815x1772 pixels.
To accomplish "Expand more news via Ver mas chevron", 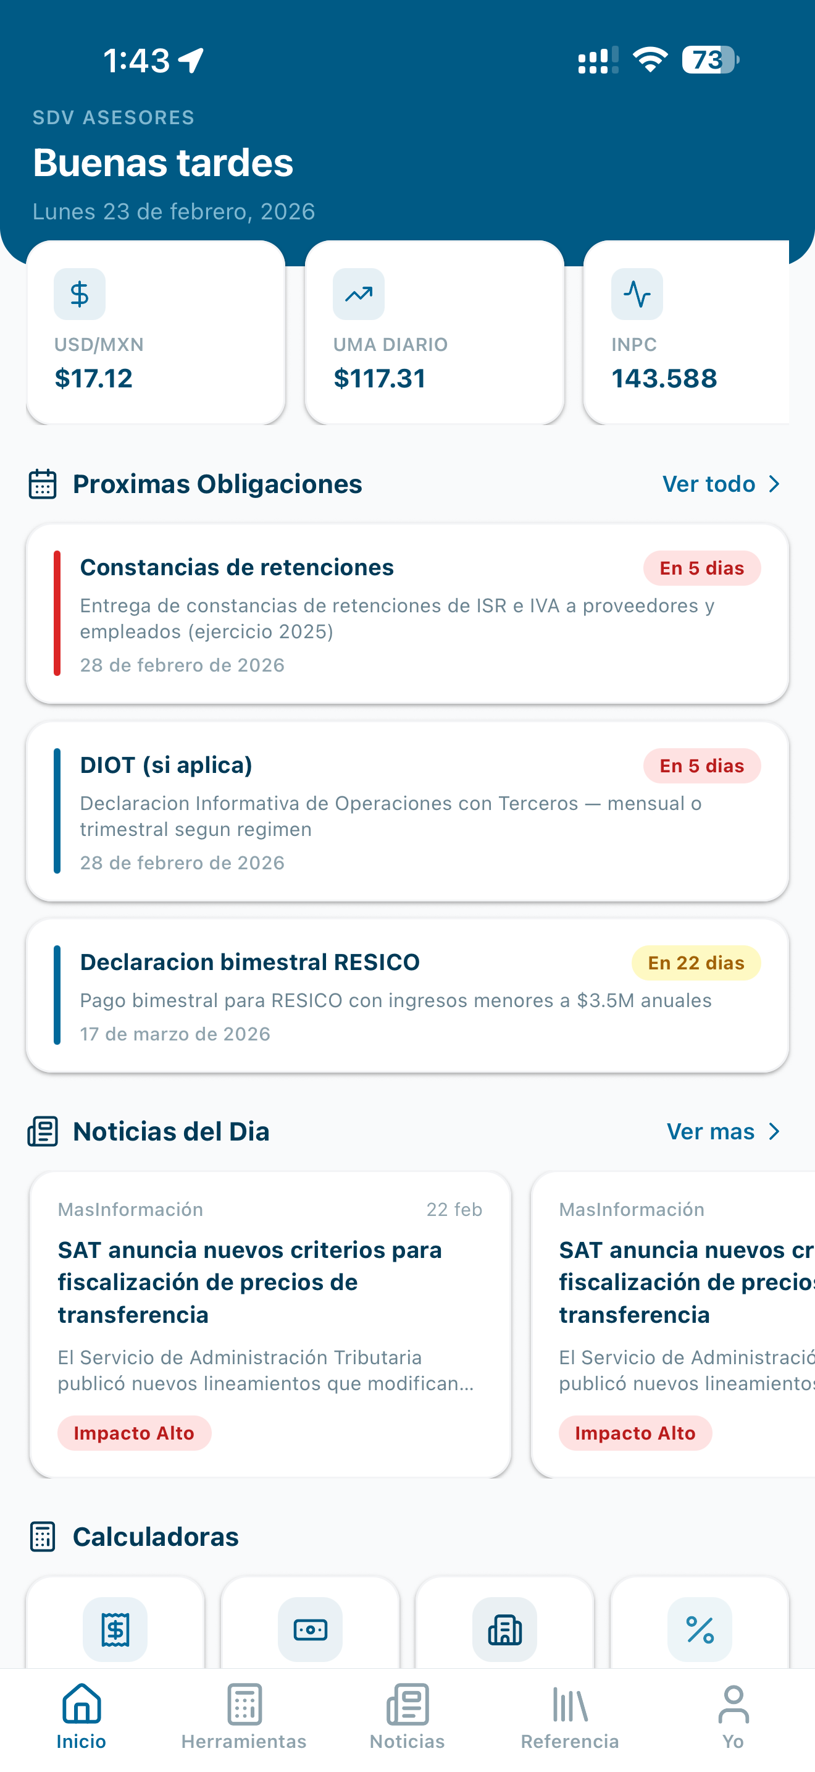I will coord(774,1131).
